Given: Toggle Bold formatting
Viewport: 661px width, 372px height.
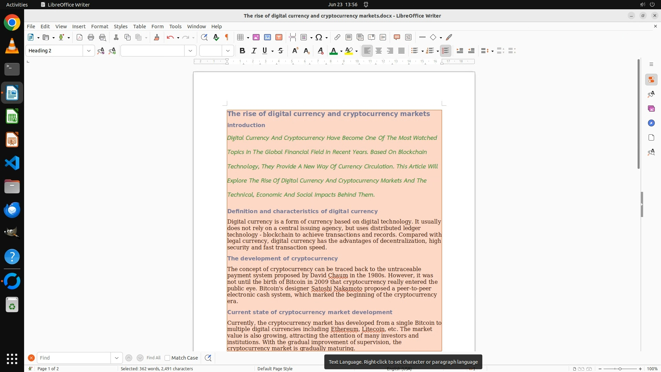Looking at the screenshot, I should point(242,51).
